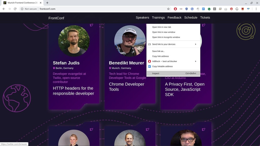Image resolution: width=260 pixels, height=146 pixels.
Task: Click the 'Chrome Developer Tools' talk title
Action: click(x=126, y=87)
